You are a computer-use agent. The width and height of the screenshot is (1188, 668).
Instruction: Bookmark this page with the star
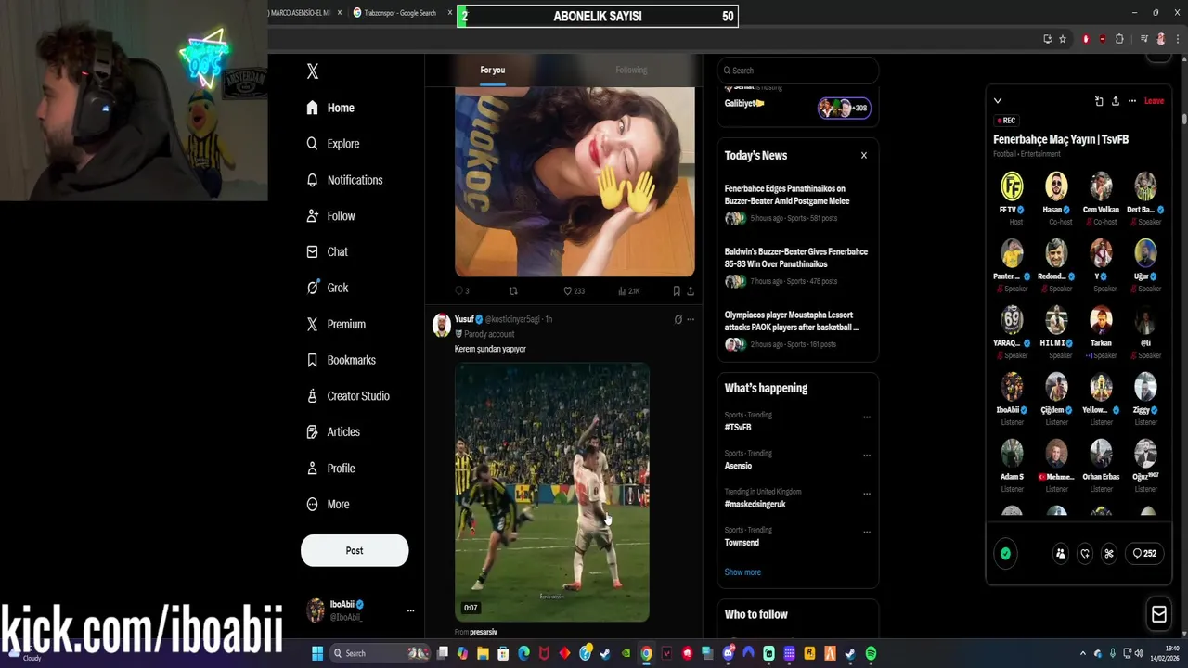[x=1063, y=39]
